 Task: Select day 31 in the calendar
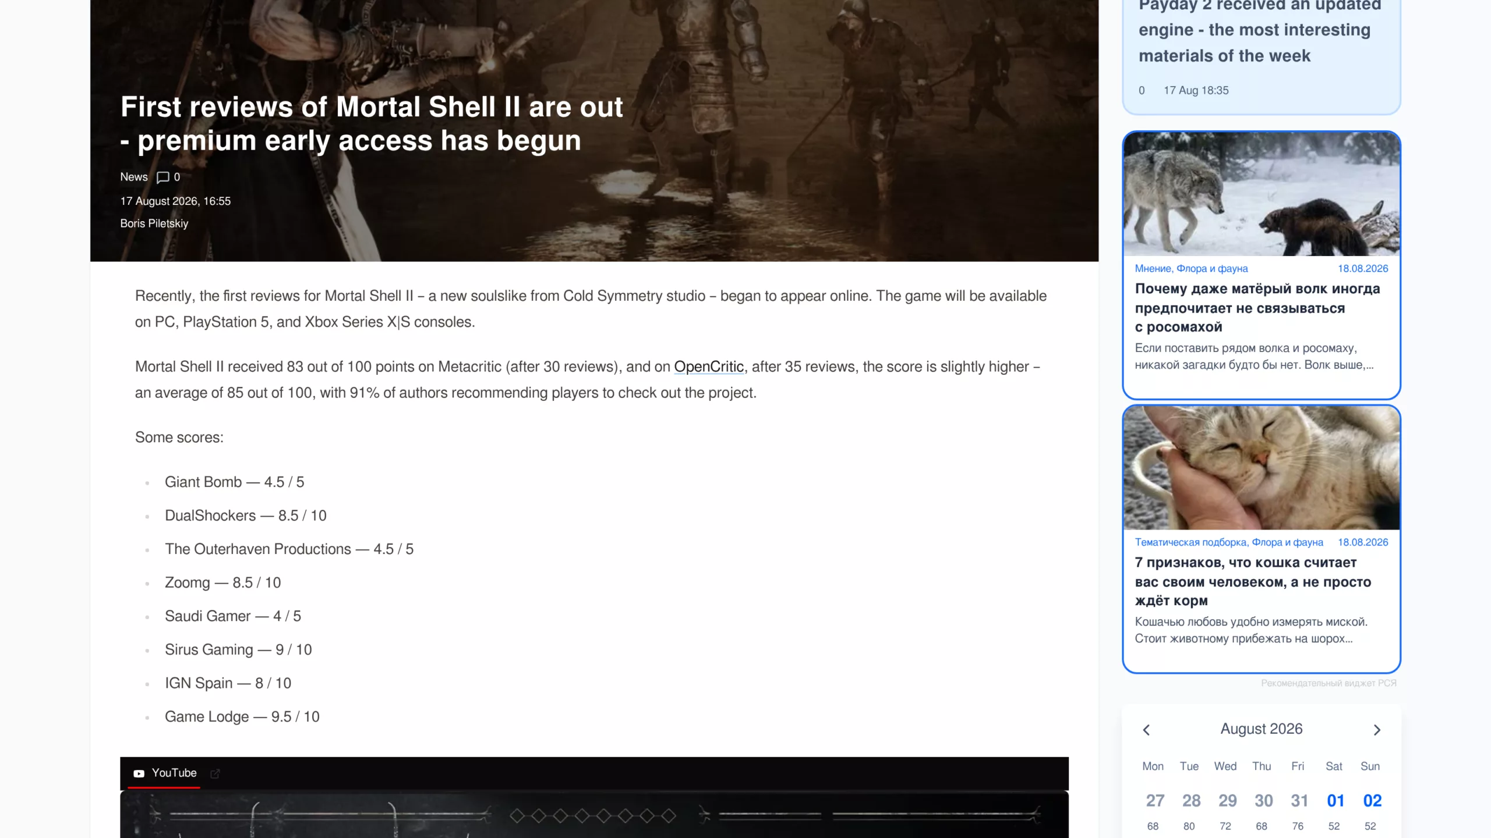1299,801
